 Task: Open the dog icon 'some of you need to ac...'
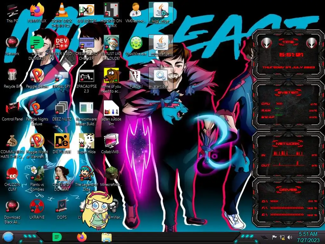tap(111, 81)
